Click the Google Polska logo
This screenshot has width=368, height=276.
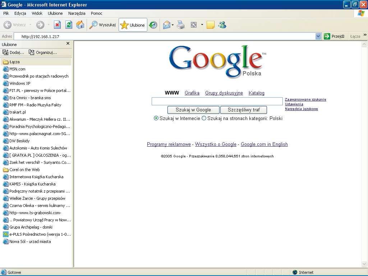217,62
